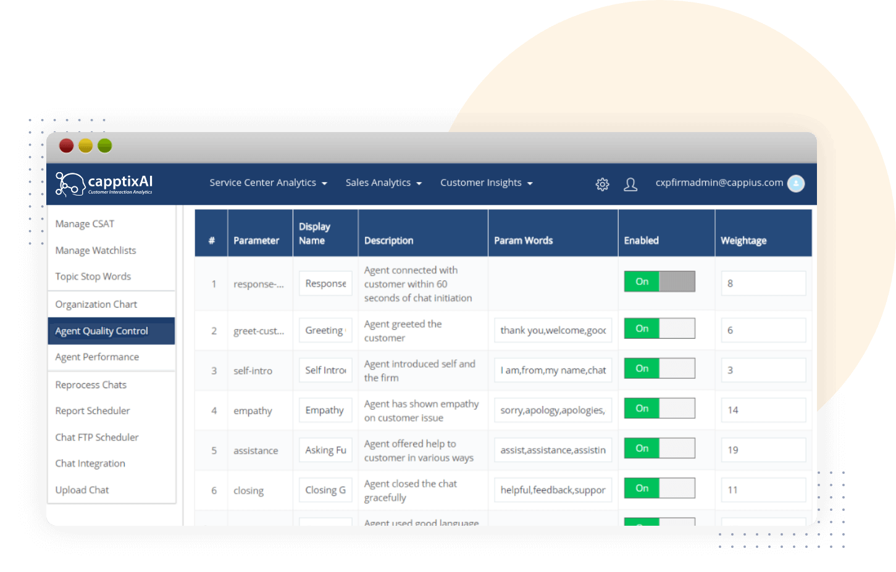Click the capptixAI logo icon

70,184
